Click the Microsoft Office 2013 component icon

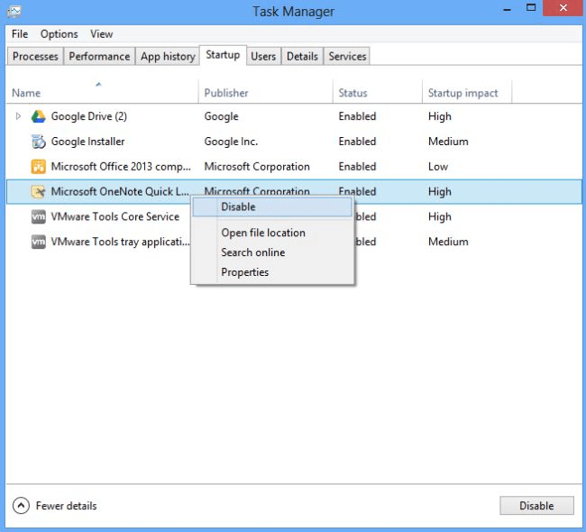39,167
